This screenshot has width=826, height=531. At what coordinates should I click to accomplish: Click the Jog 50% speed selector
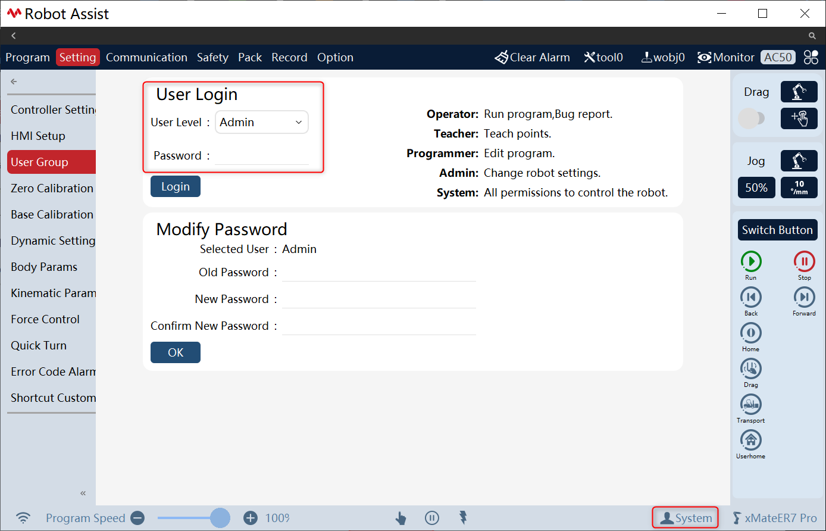pos(756,188)
